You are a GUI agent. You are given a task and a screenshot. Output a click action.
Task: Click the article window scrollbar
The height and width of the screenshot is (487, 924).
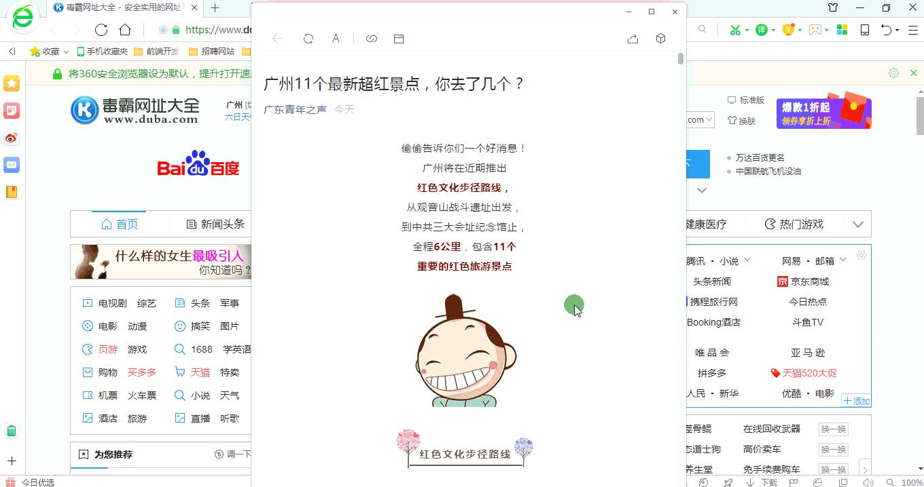click(x=680, y=59)
